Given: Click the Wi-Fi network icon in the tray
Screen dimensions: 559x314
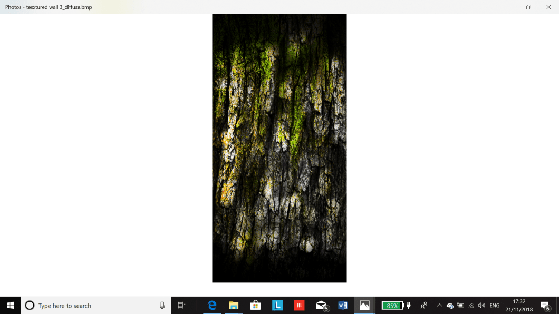Looking at the screenshot, I should coord(470,305).
